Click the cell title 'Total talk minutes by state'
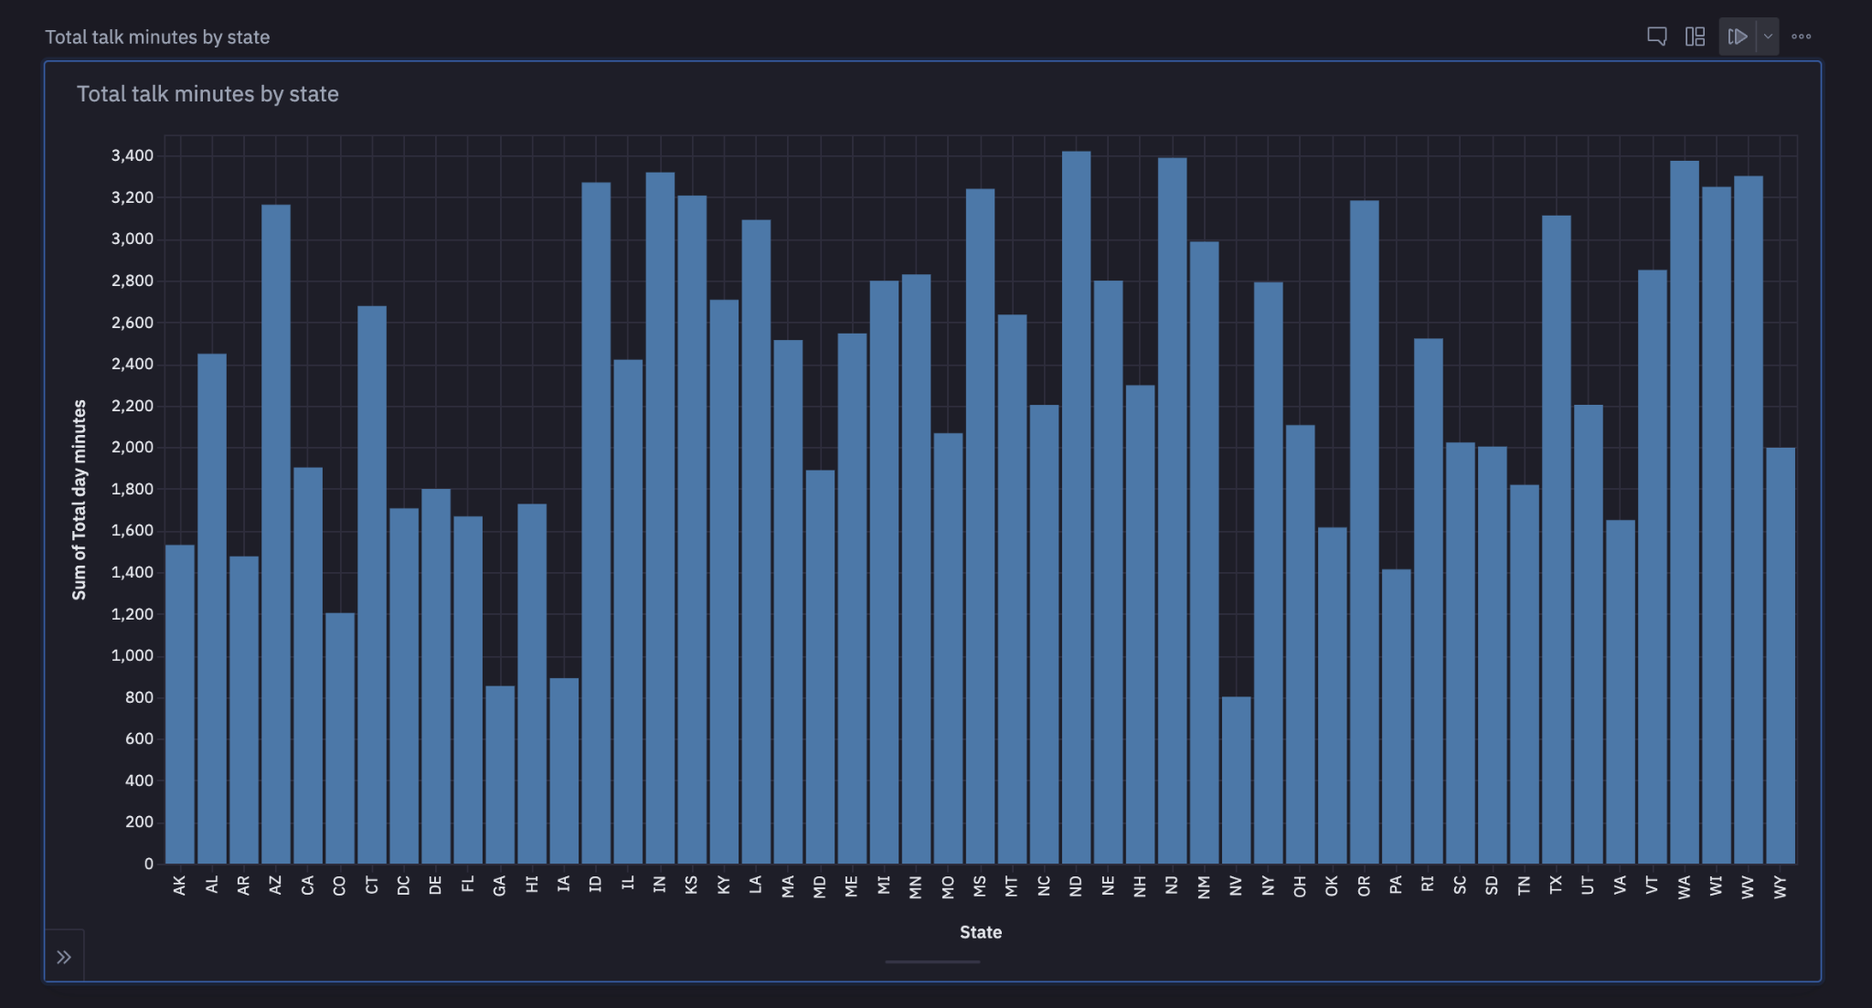This screenshot has width=1872, height=1008. coord(157,37)
